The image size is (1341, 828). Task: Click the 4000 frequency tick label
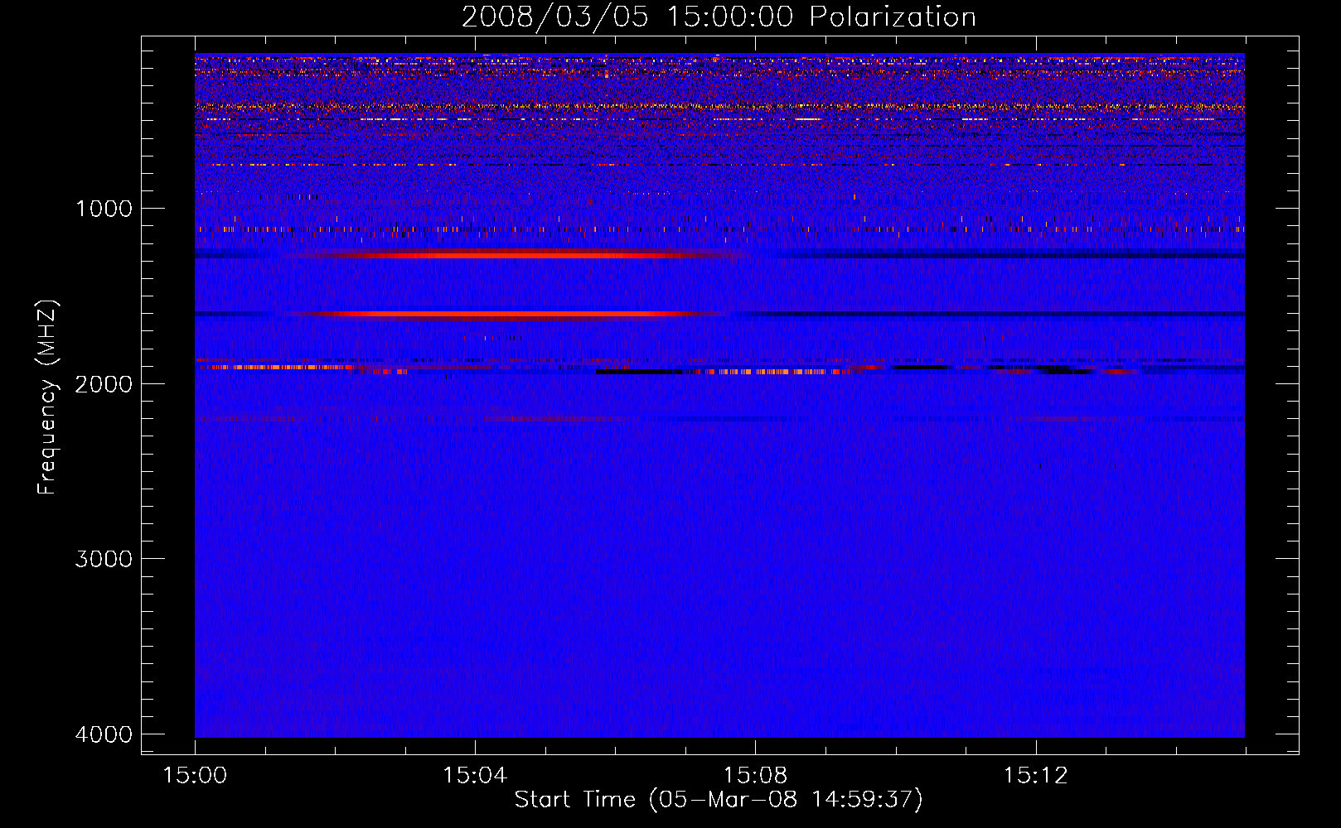104,734
